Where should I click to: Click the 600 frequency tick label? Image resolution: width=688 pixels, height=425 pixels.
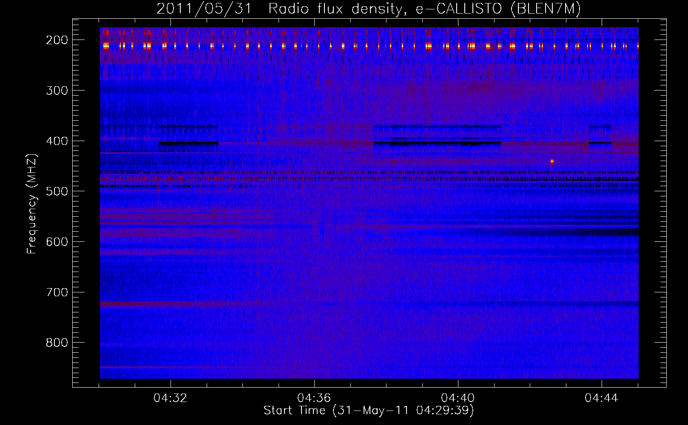[57, 242]
